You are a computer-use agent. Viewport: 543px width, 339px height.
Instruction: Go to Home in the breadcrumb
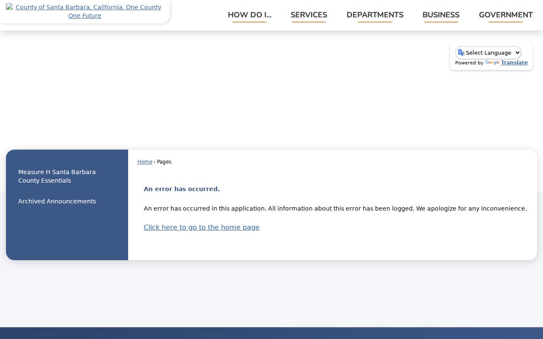point(145,162)
